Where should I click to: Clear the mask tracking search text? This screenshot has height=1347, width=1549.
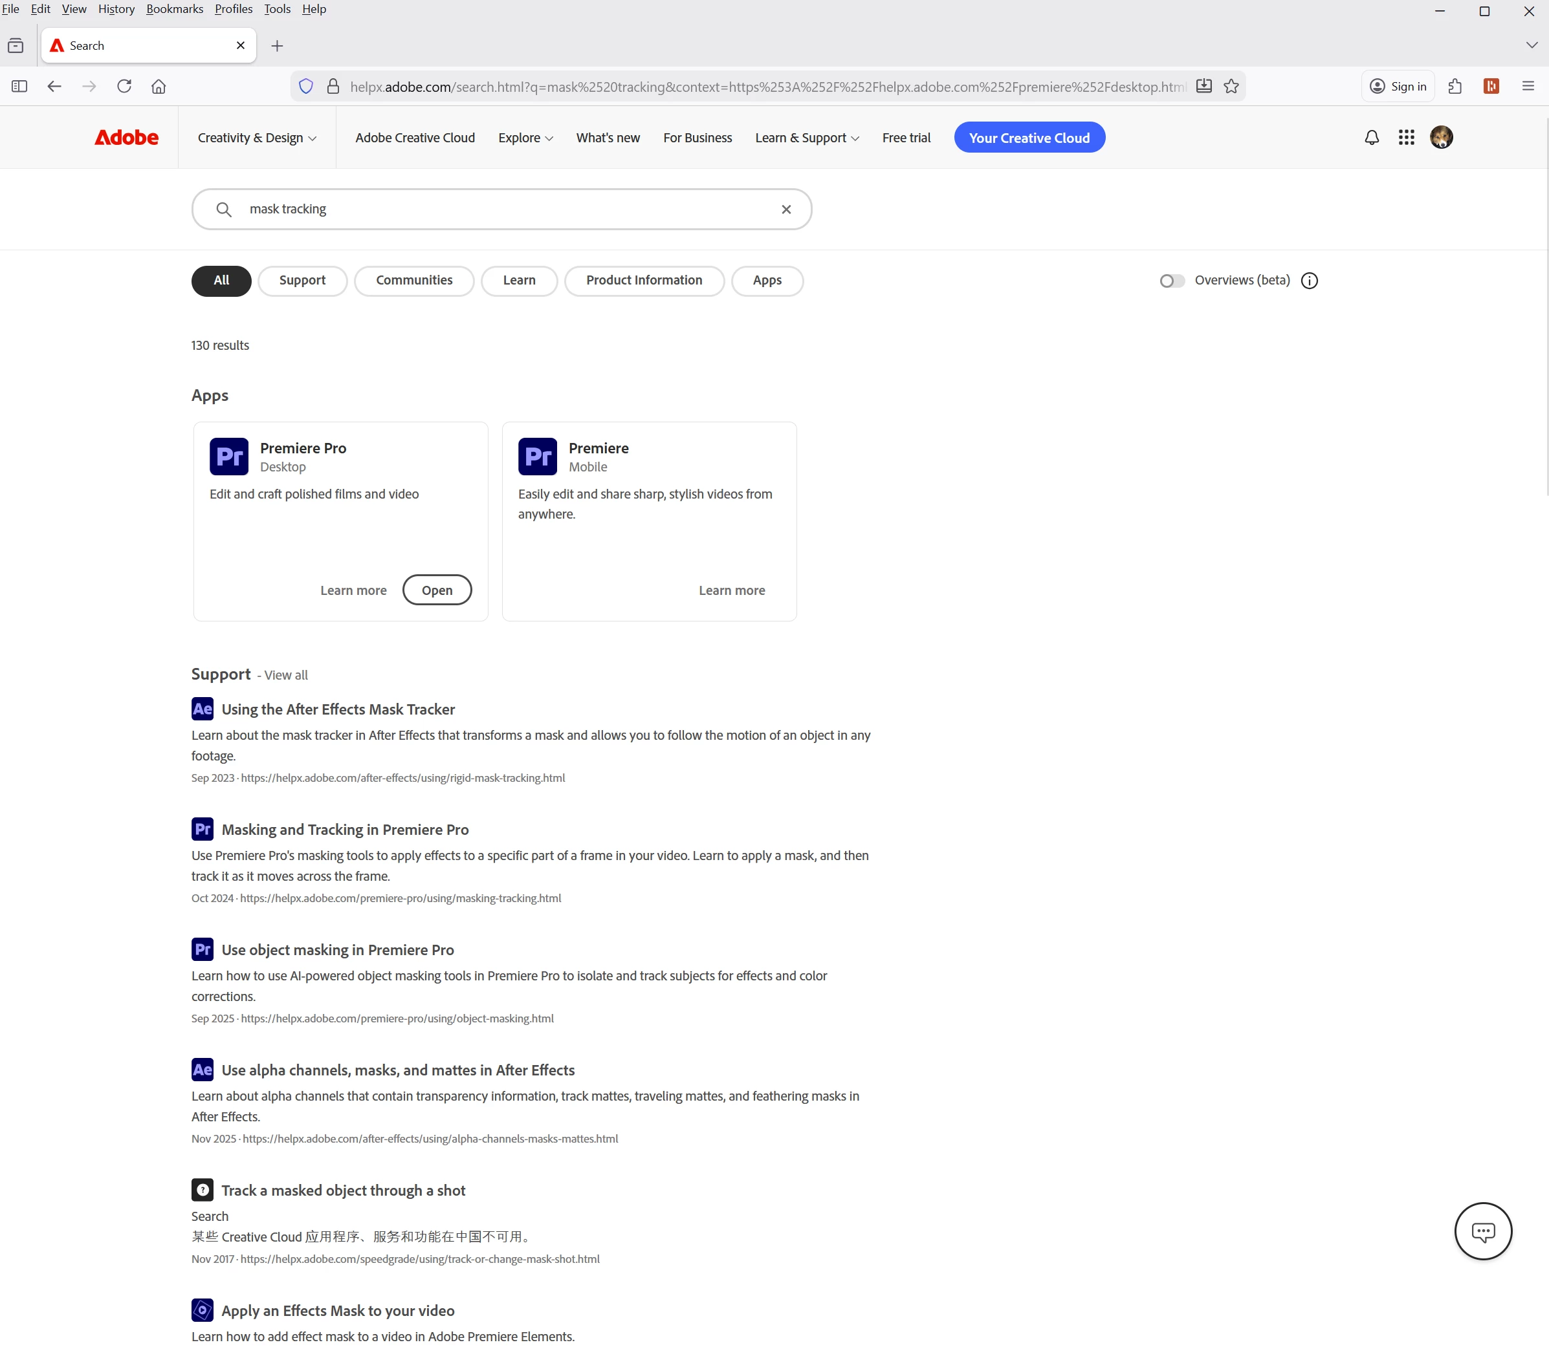pyautogui.click(x=785, y=210)
